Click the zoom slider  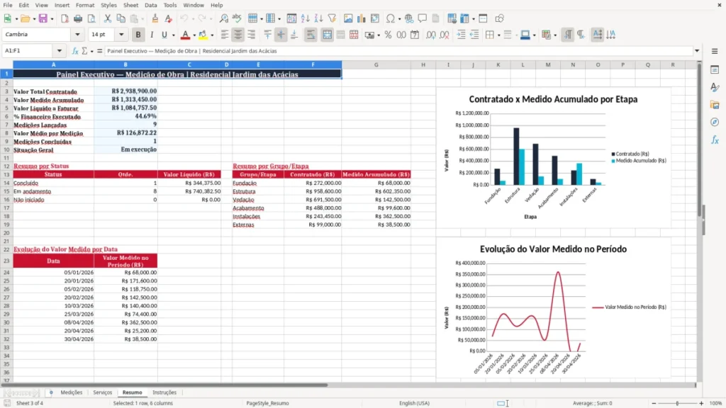pos(677,403)
